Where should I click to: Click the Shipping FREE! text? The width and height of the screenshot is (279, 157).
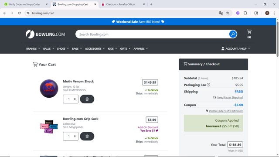click(239, 92)
